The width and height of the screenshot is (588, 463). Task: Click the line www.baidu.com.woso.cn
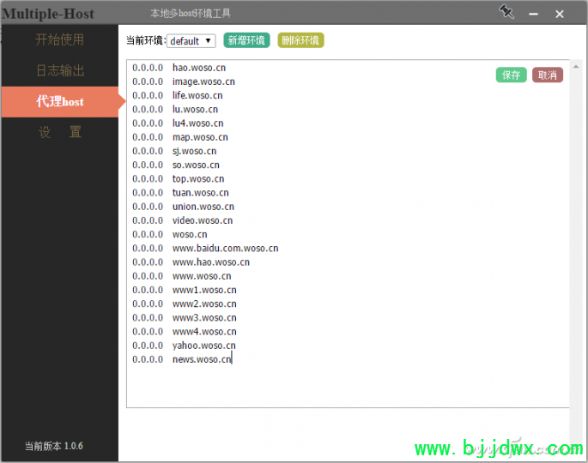[205, 248]
